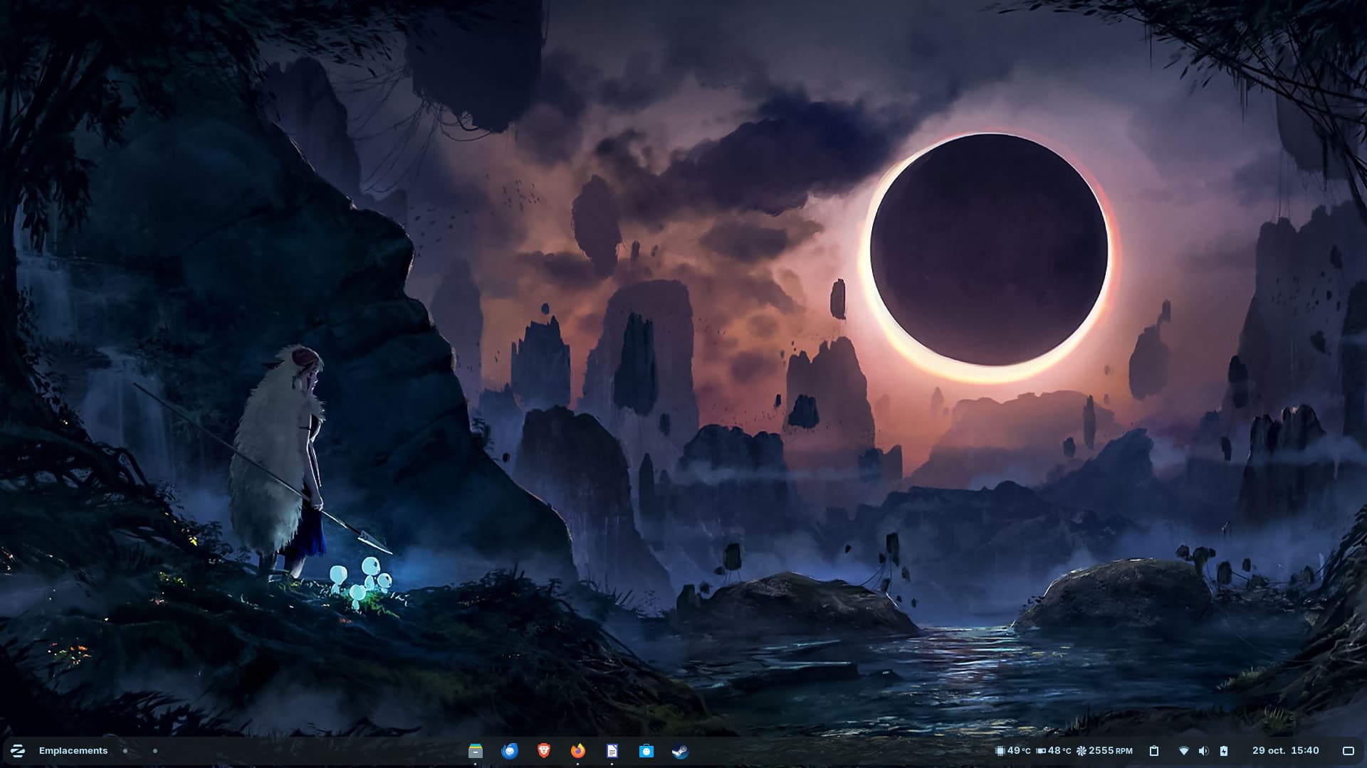The image size is (1367, 768).
Task: Launch Thunderbird mail from the dock
Action: coord(510,751)
